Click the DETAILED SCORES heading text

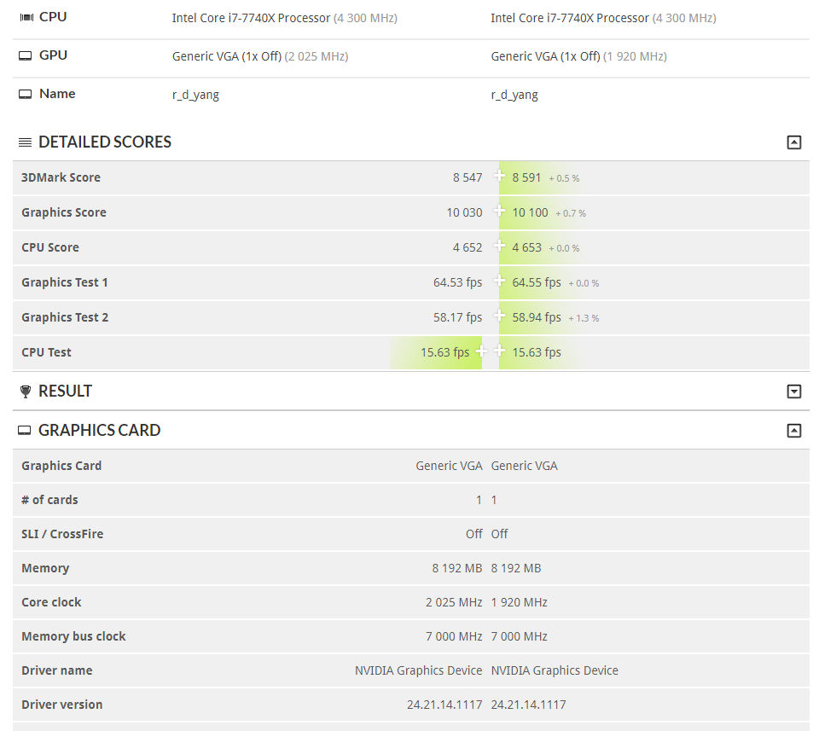click(x=105, y=142)
